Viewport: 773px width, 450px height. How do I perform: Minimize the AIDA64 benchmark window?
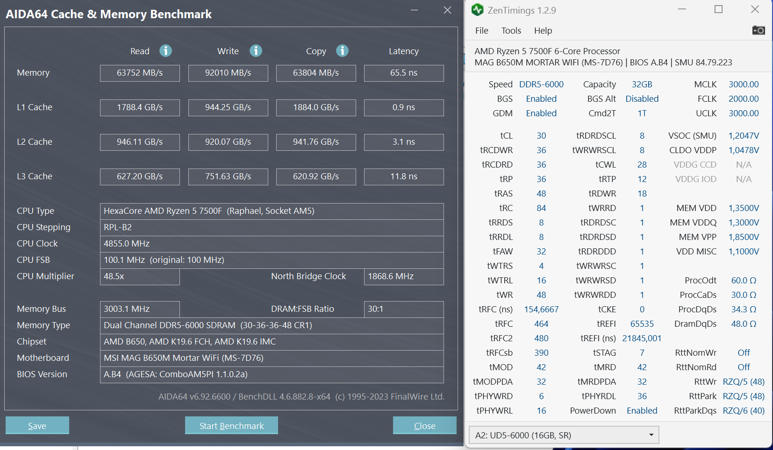(414, 10)
